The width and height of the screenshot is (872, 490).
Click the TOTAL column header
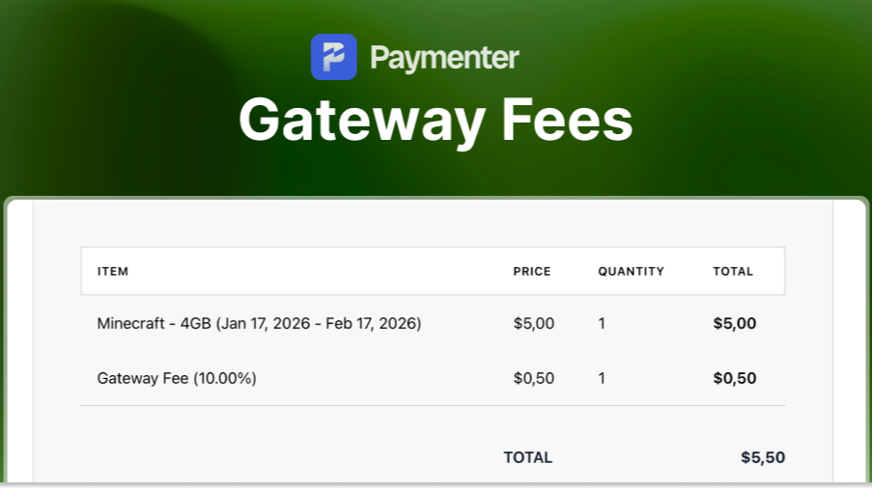(x=732, y=271)
